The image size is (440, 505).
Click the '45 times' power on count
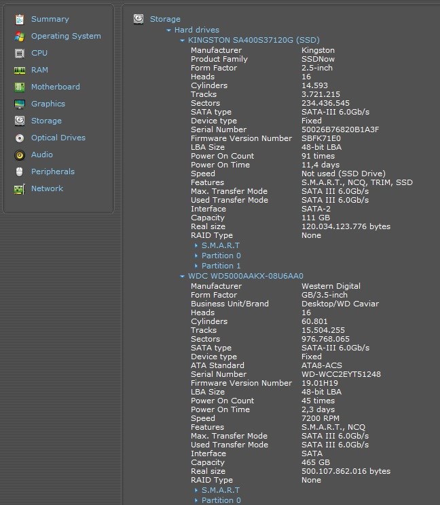[x=318, y=401]
